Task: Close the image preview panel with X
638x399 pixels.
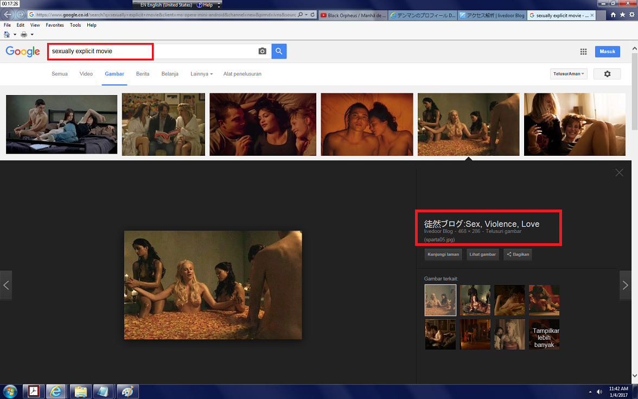Action: click(x=620, y=173)
